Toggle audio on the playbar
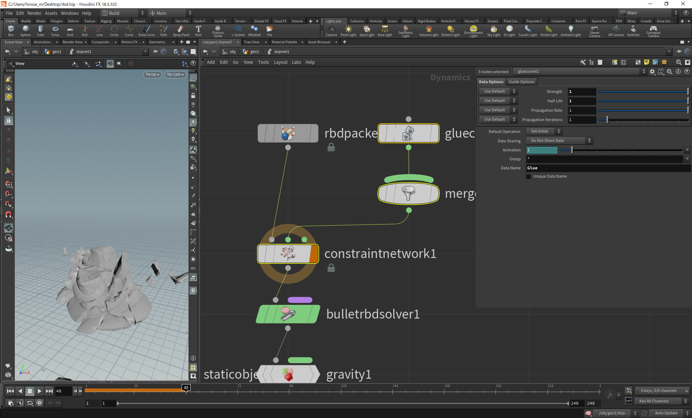Image resolution: width=692 pixels, height=418 pixels. coord(20,403)
